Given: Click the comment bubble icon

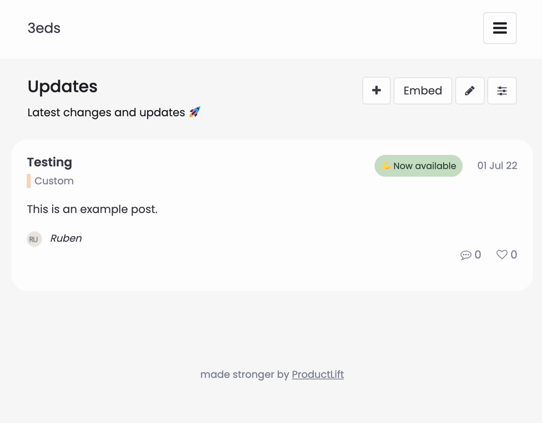Looking at the screenshot, I should (466, 255).
